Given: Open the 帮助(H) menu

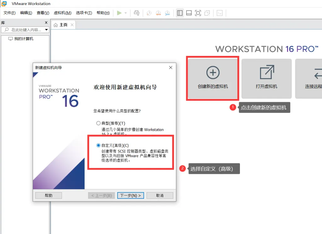Looking at the screenshot, I should pyautogui.click(x=103, y=13).
